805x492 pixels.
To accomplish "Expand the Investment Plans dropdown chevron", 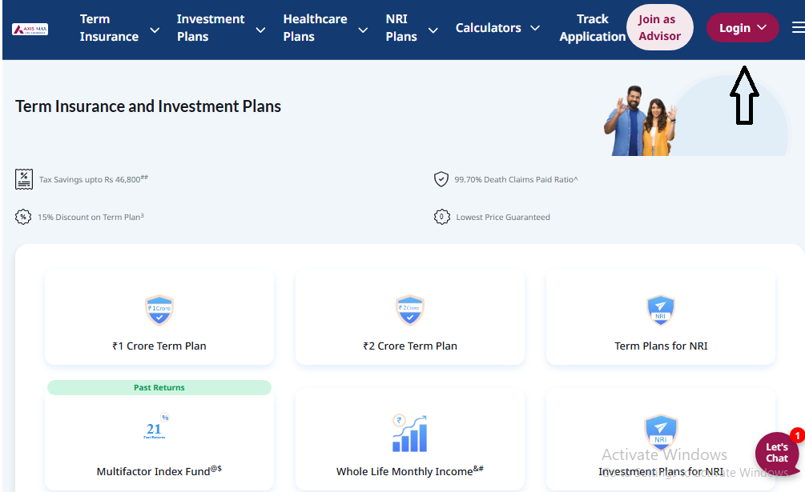I will (261, 30).
